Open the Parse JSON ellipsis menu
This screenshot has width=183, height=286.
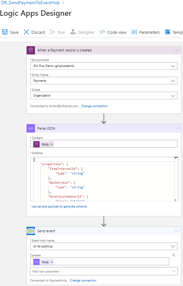[177, 128]
